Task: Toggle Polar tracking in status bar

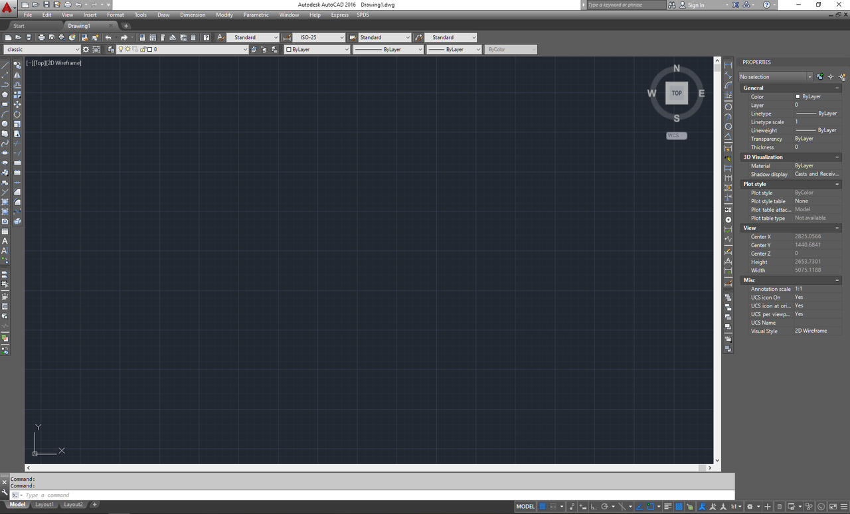Action: (604, 506)
